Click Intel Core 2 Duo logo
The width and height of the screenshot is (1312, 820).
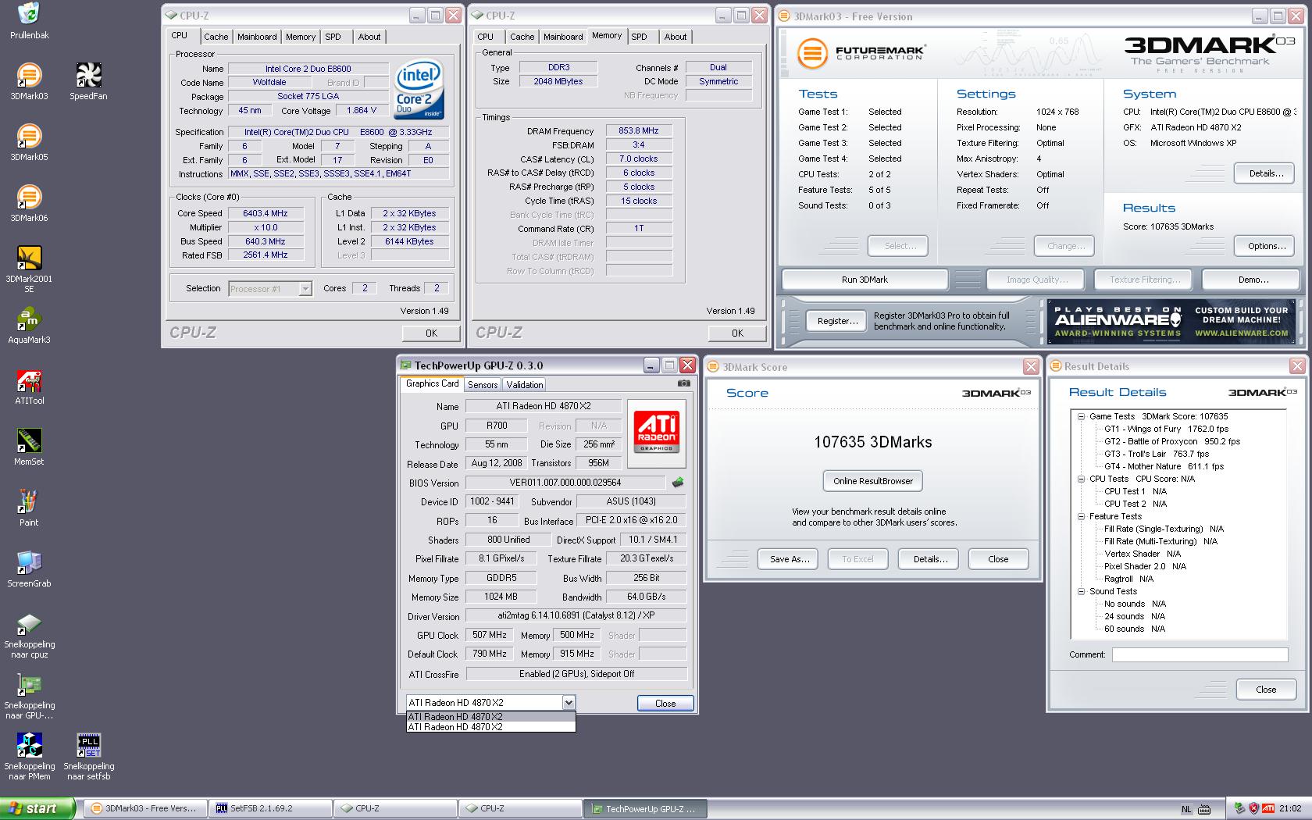pos(419,89)
